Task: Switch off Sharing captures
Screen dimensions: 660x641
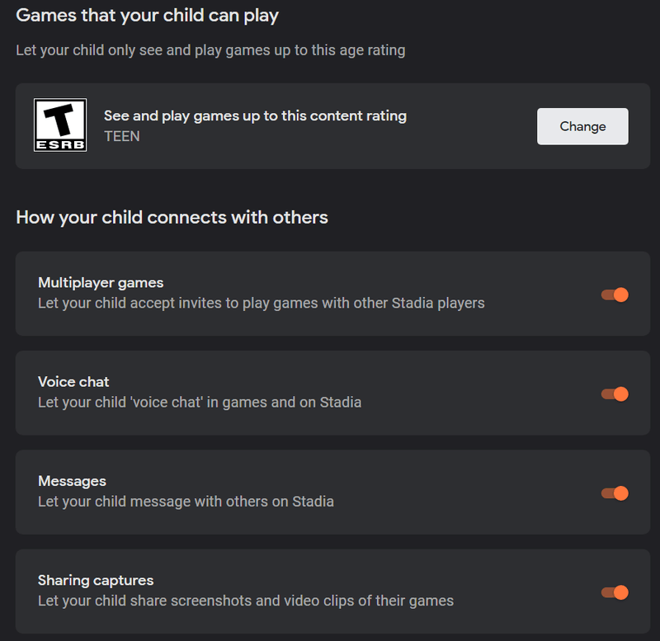Action: click(x=615, y=592)
